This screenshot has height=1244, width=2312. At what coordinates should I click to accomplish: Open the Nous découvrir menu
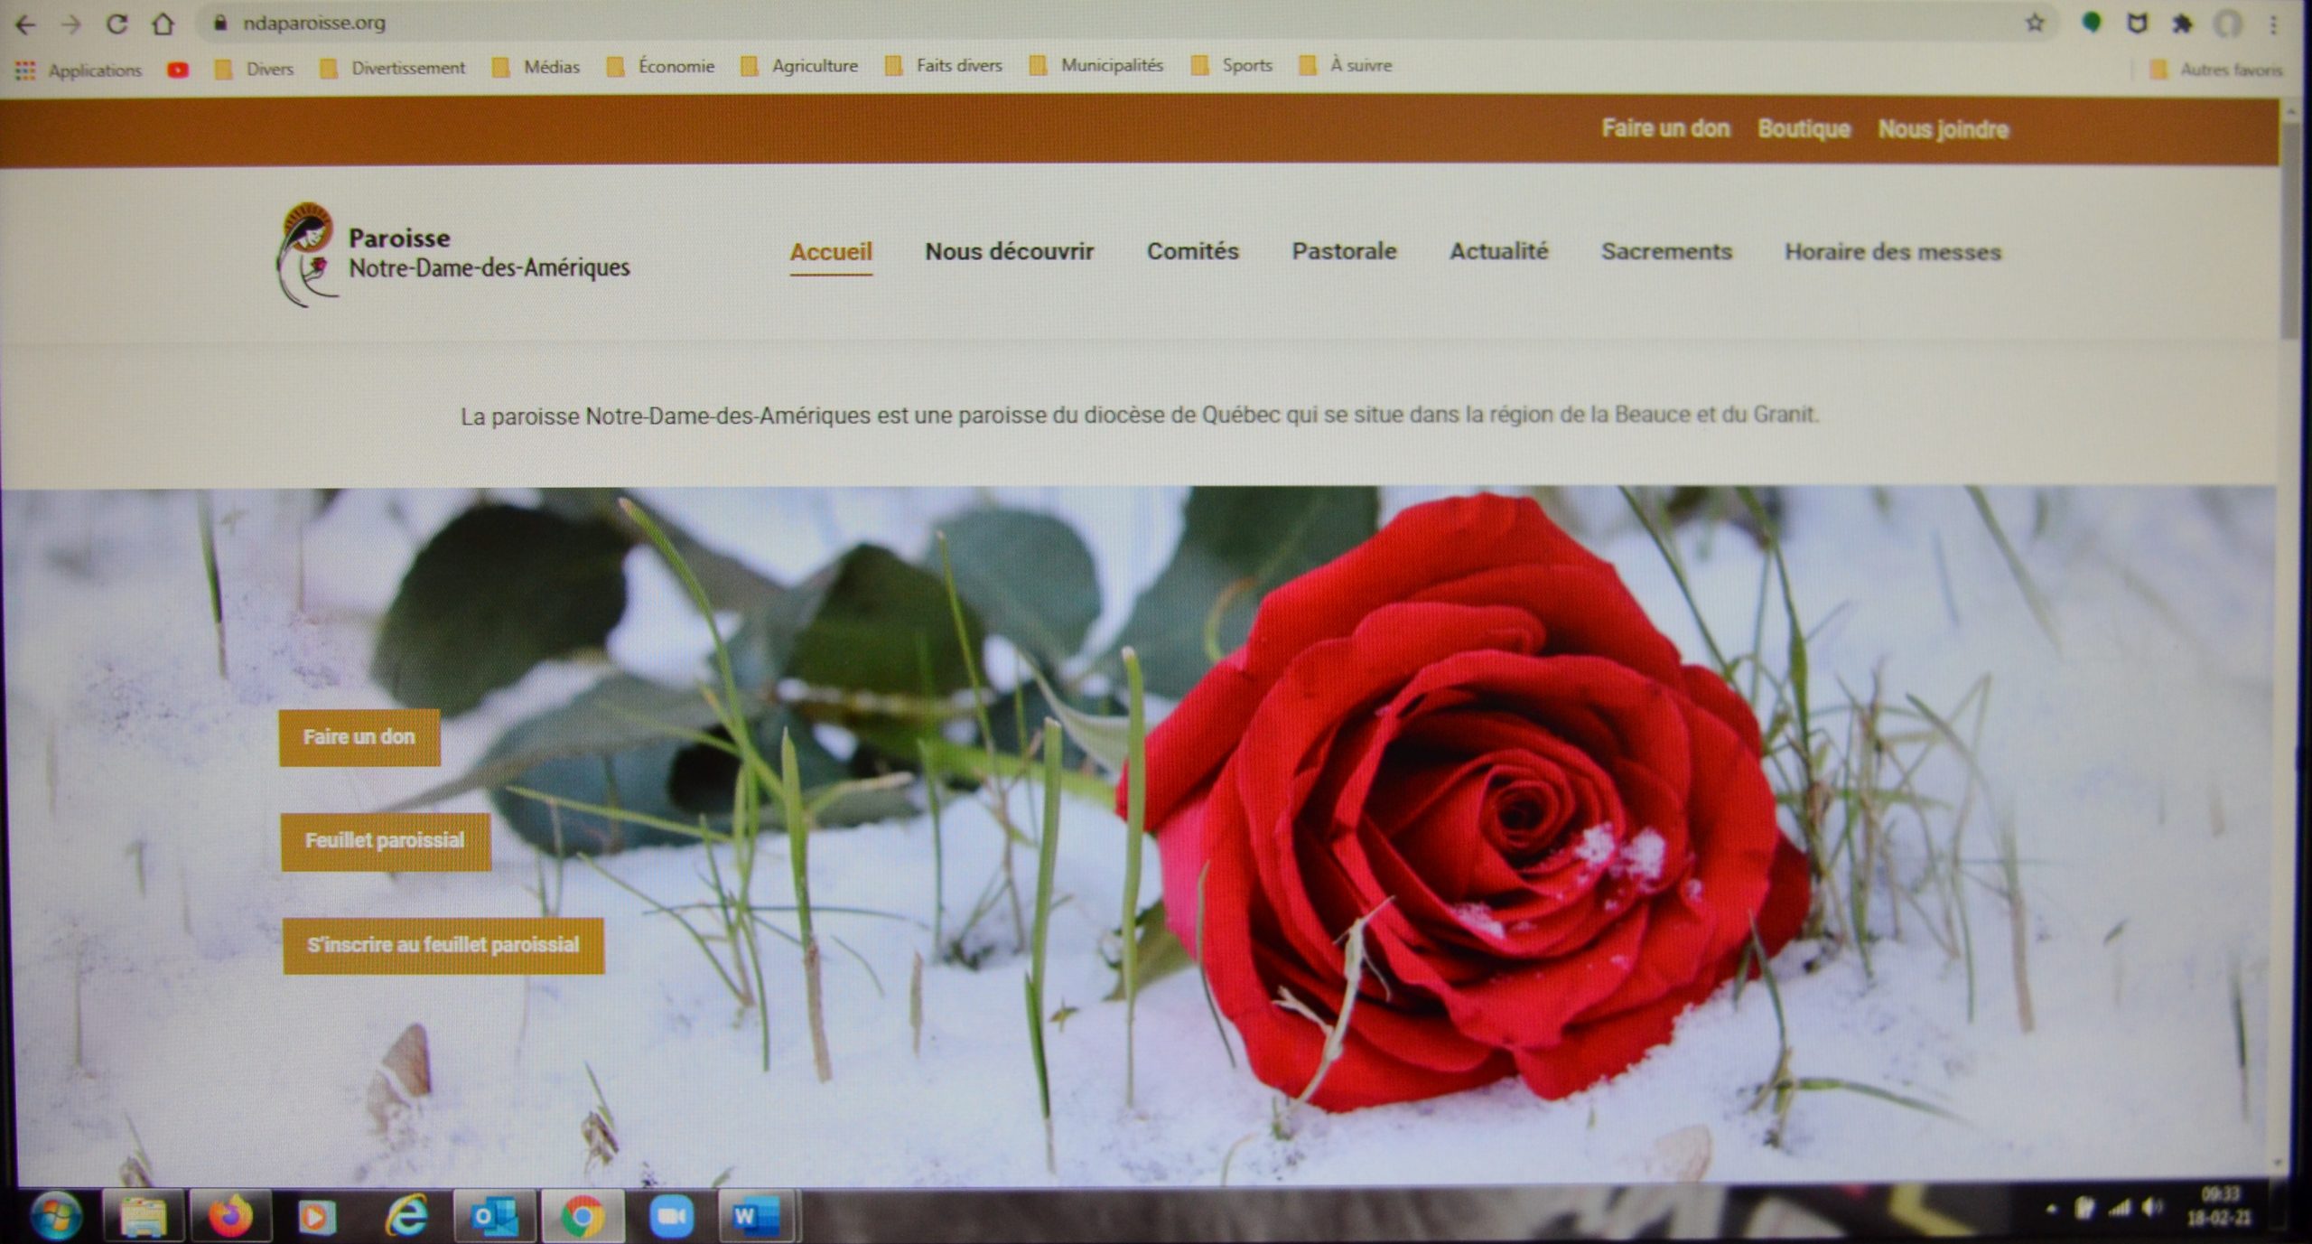pyautogui.click(x=1009, y=251)
